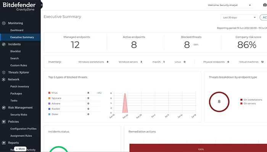267x152 pixels.
Task: Click the Physical endpoints entry
Action: coord(216,62)
